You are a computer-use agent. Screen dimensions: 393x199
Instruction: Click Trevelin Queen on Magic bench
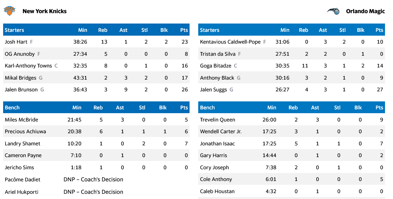(x=218, y=120)
